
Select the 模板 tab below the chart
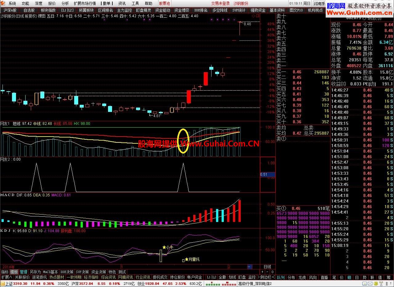tap(14, 272)
